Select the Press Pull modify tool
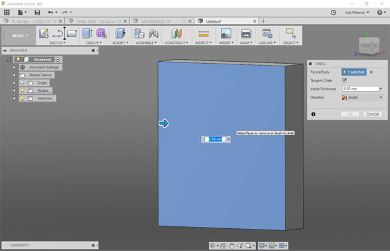The image size is (390, 251). pos(121,33)
